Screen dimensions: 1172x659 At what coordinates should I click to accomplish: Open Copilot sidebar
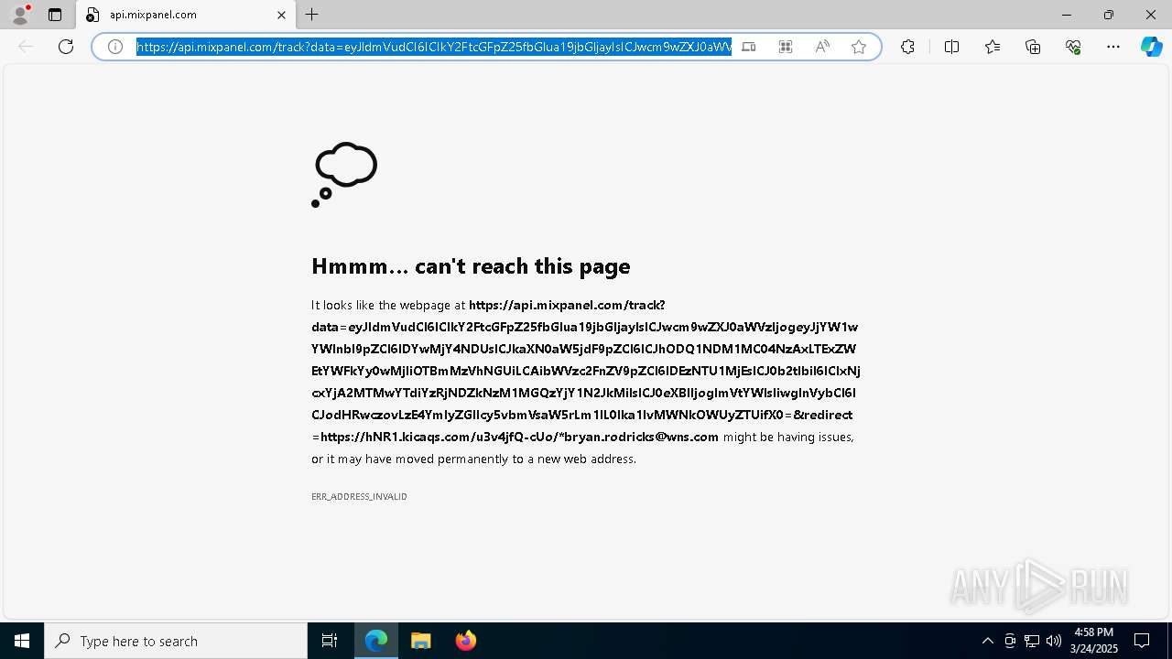1151,47
